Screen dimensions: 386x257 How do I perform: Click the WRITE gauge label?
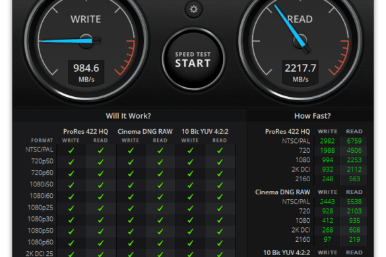coord(86,19)
